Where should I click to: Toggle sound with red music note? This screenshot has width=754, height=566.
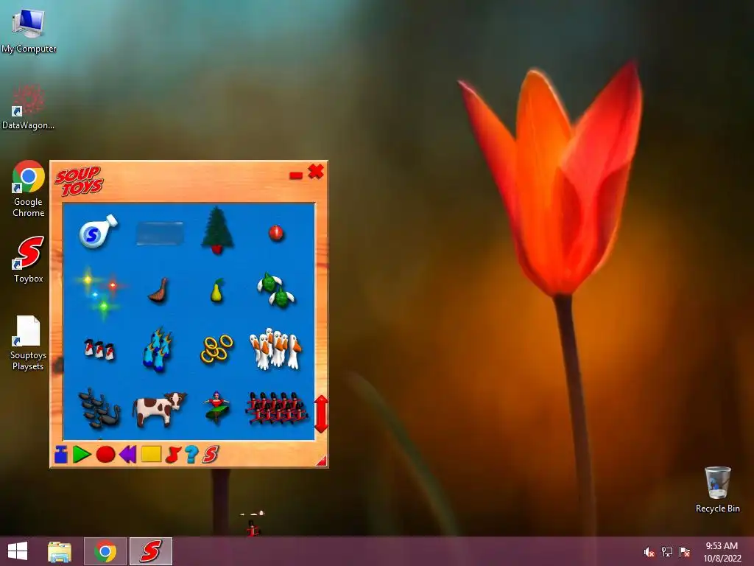tap(172, 454)
